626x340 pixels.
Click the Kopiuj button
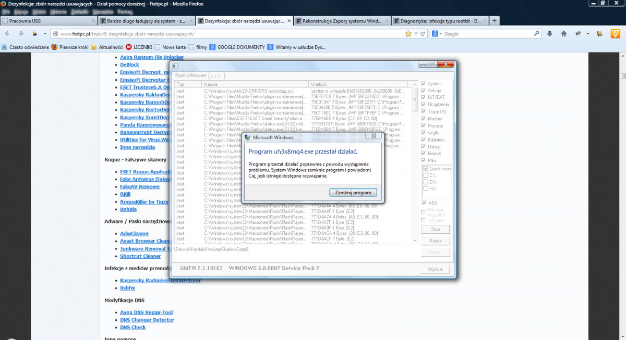click(x=435, y=241)
